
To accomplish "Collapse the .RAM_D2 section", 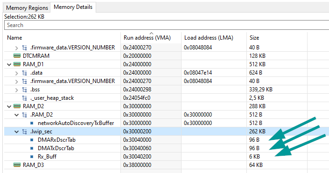I will [x=17, y=115].
